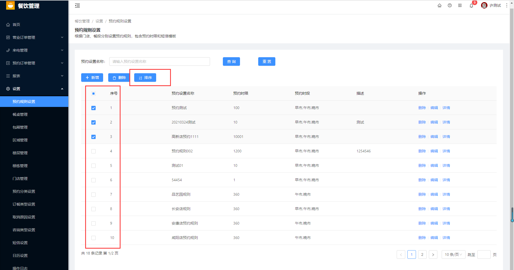Click the 设置 gear icon
The image size is (514, 270).
(8, 89)
